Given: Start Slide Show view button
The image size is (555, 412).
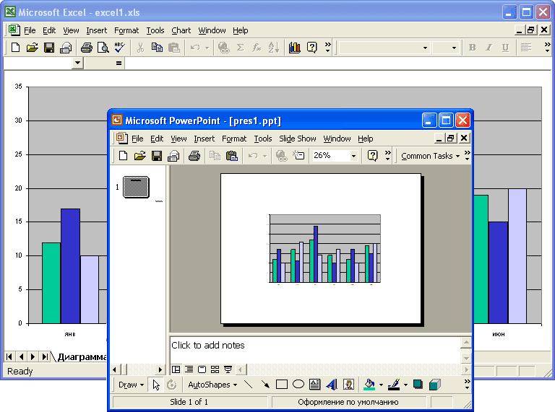Looking at the screenshot, I should (228, 369).
